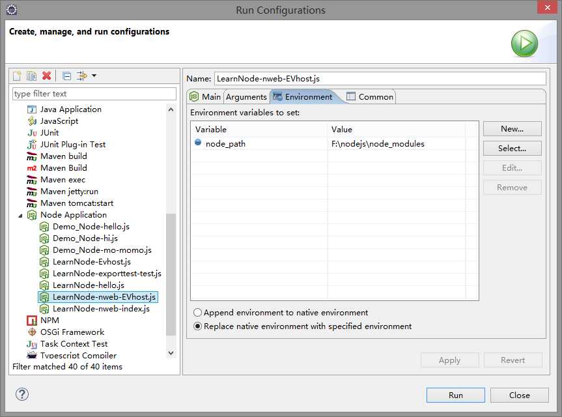Image resolution: width=562 pixels, height=417 pixels.
Task: Click the Run Configurations gear icon in title bar
Action: (12, 10)
